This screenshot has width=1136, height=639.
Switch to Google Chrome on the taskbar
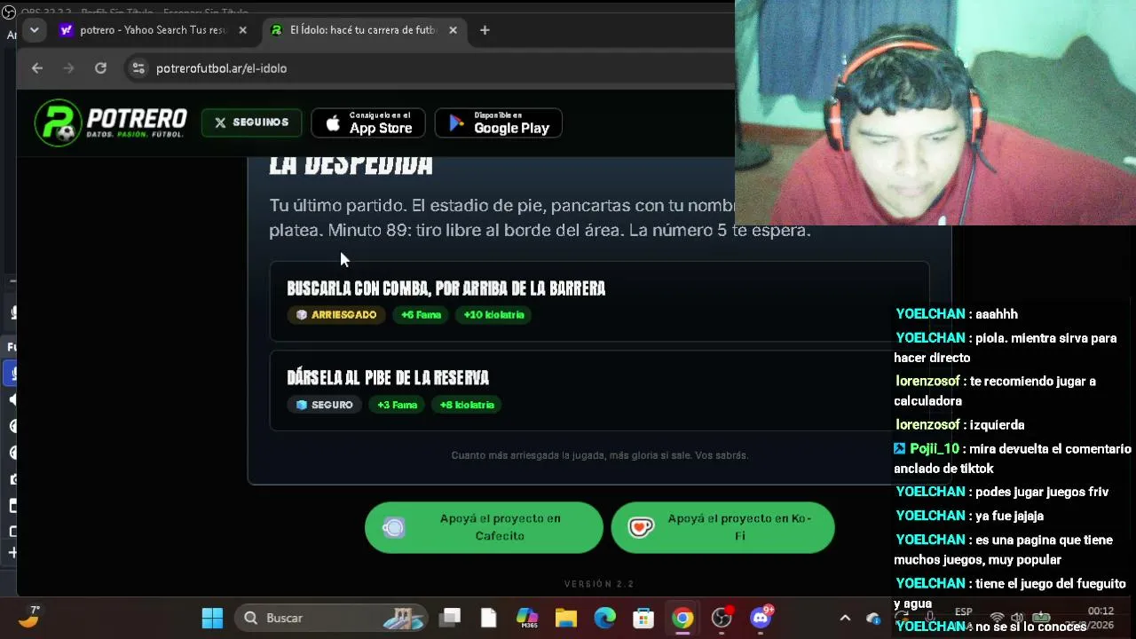coord(682,618)
